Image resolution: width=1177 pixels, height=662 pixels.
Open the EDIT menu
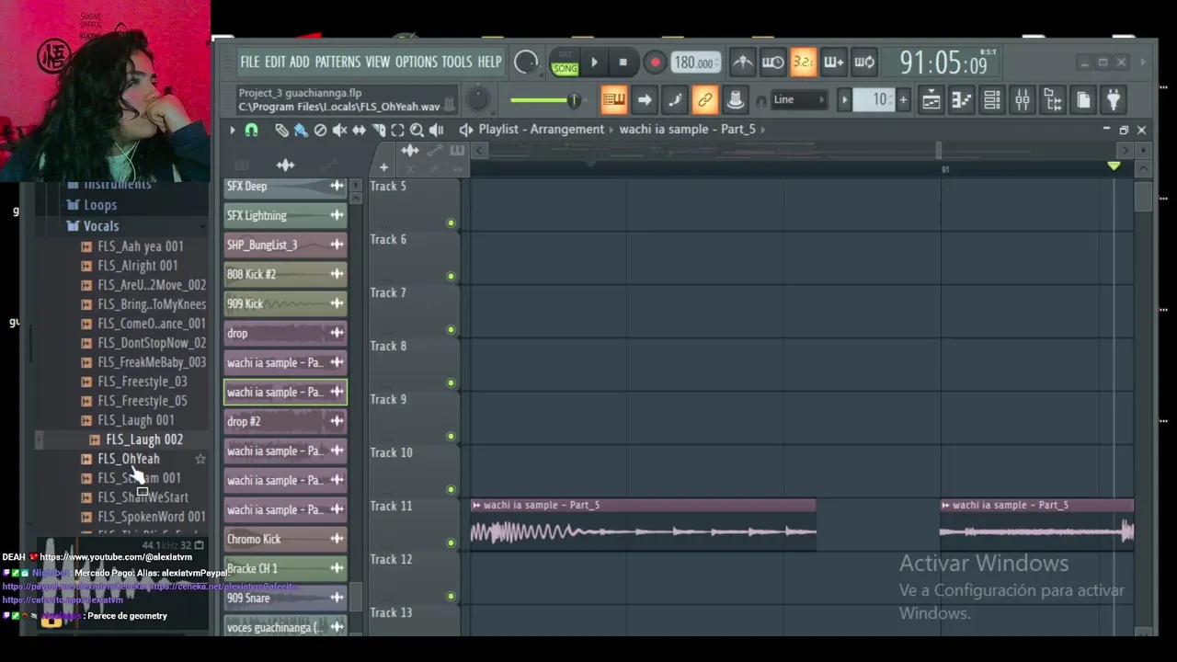[275, 62]
